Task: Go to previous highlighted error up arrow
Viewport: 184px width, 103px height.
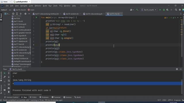Action: pyautogui.click(x=178, y=18)
